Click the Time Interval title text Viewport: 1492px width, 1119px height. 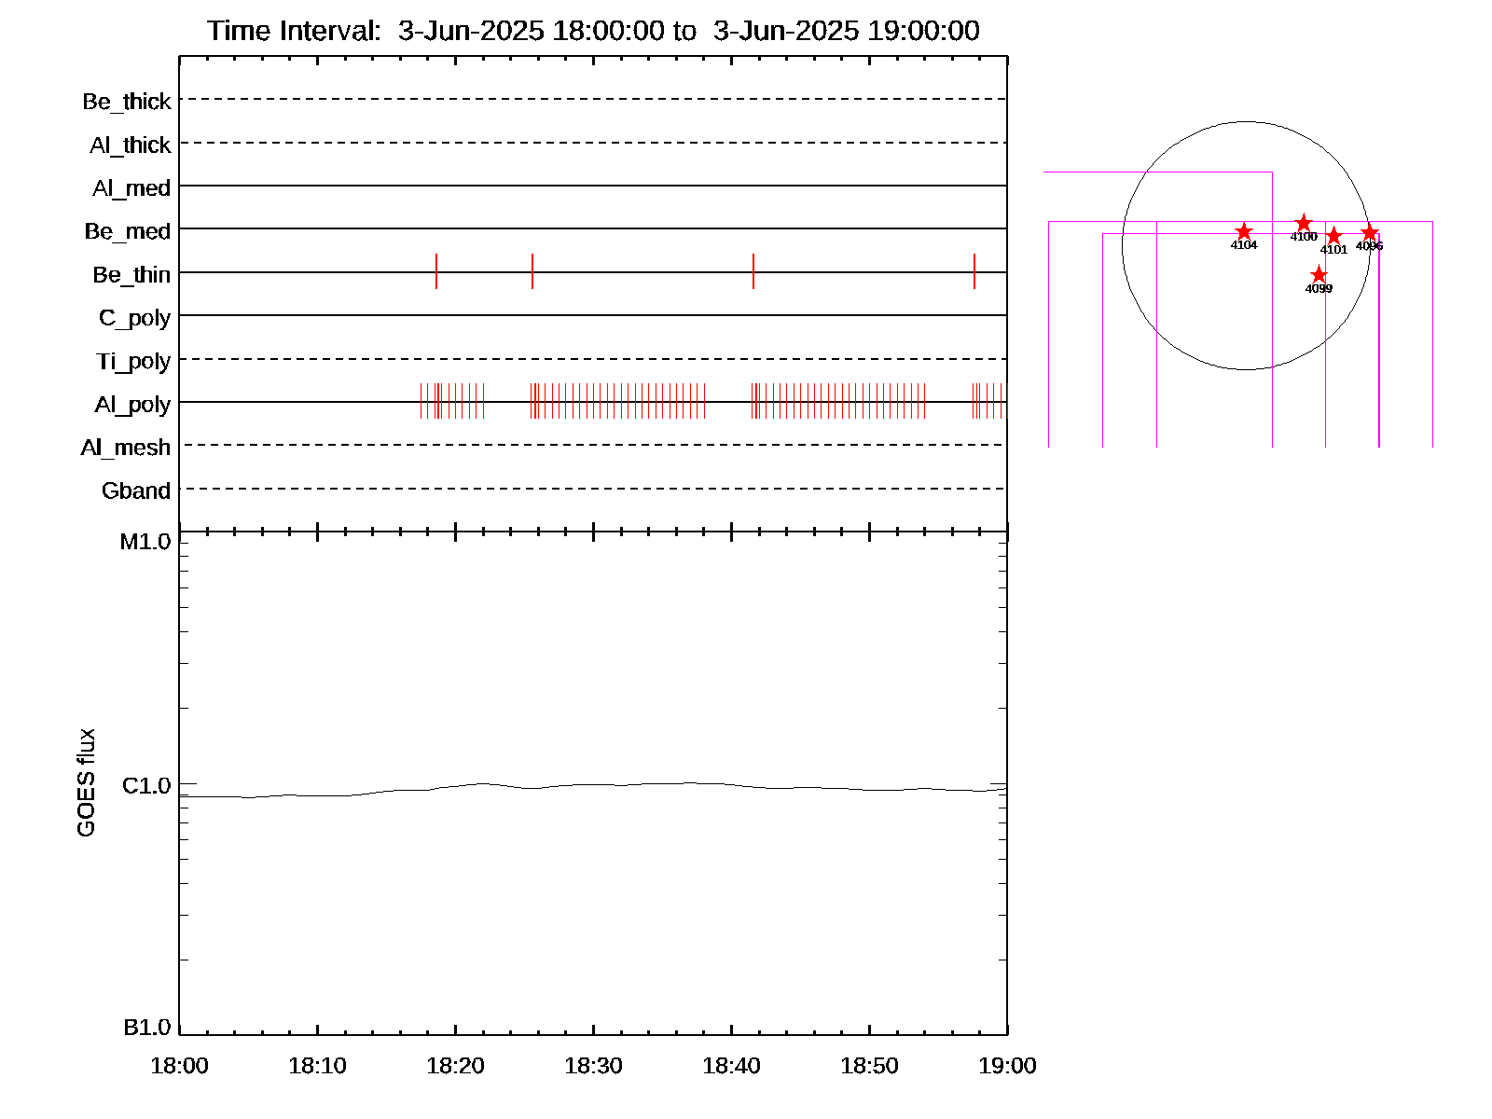[x=593, y=31]
